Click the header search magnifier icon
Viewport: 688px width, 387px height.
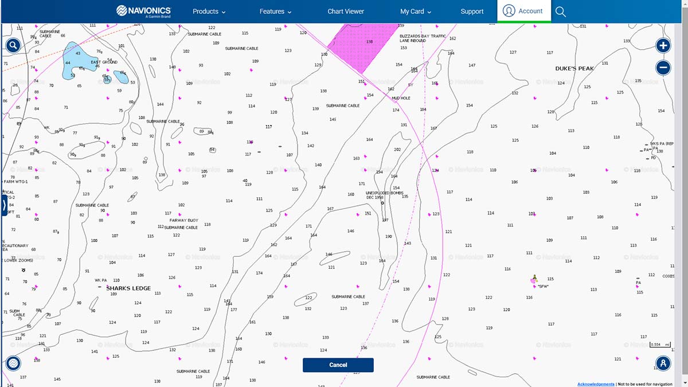(x=561, y=11)
